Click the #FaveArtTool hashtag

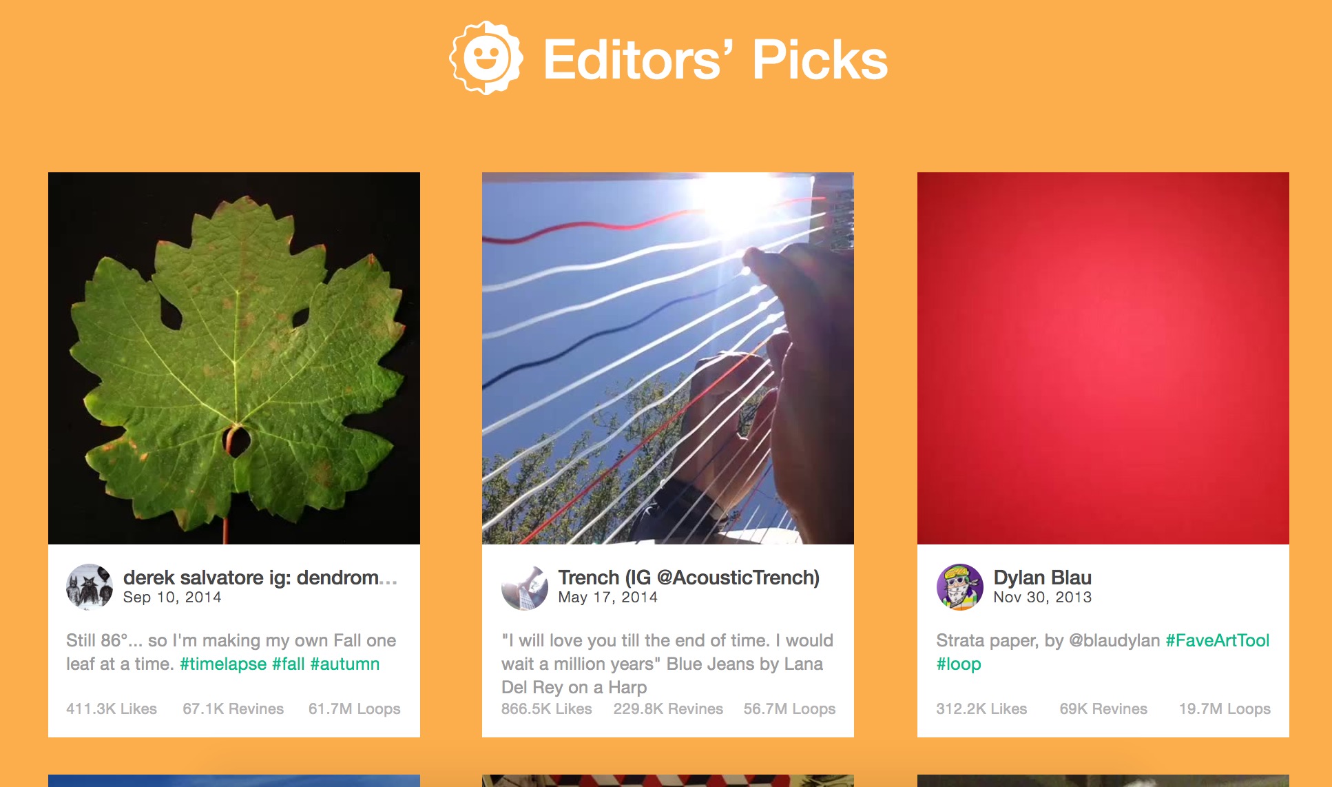click(x=1217, y=640)
